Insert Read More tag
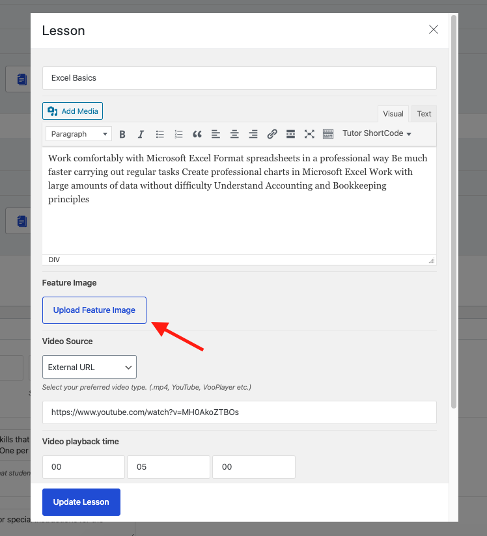The height and width of the screenshot is (536, 487). [x=290, y=134]
